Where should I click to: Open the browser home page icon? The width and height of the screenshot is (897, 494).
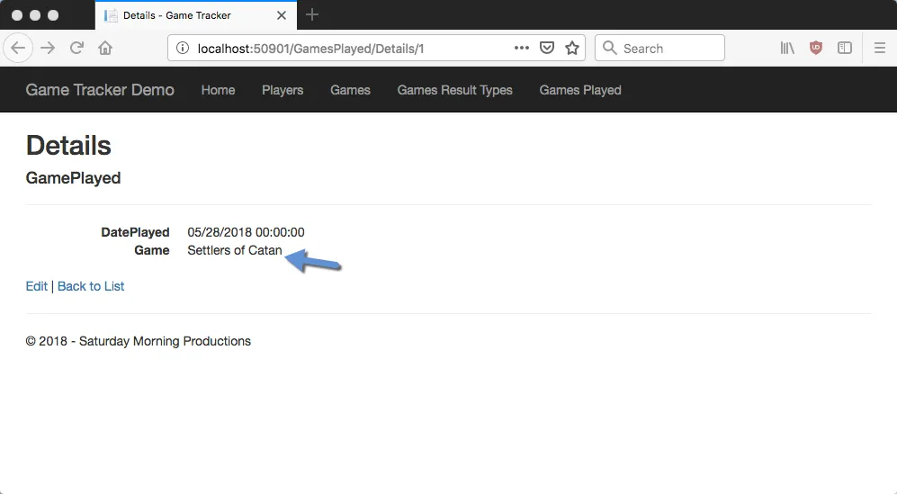tap(105, 48)
